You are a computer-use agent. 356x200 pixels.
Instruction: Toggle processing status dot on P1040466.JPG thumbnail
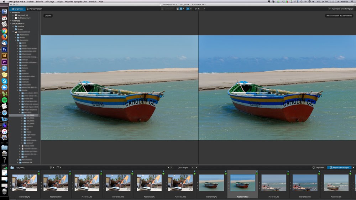39,174
